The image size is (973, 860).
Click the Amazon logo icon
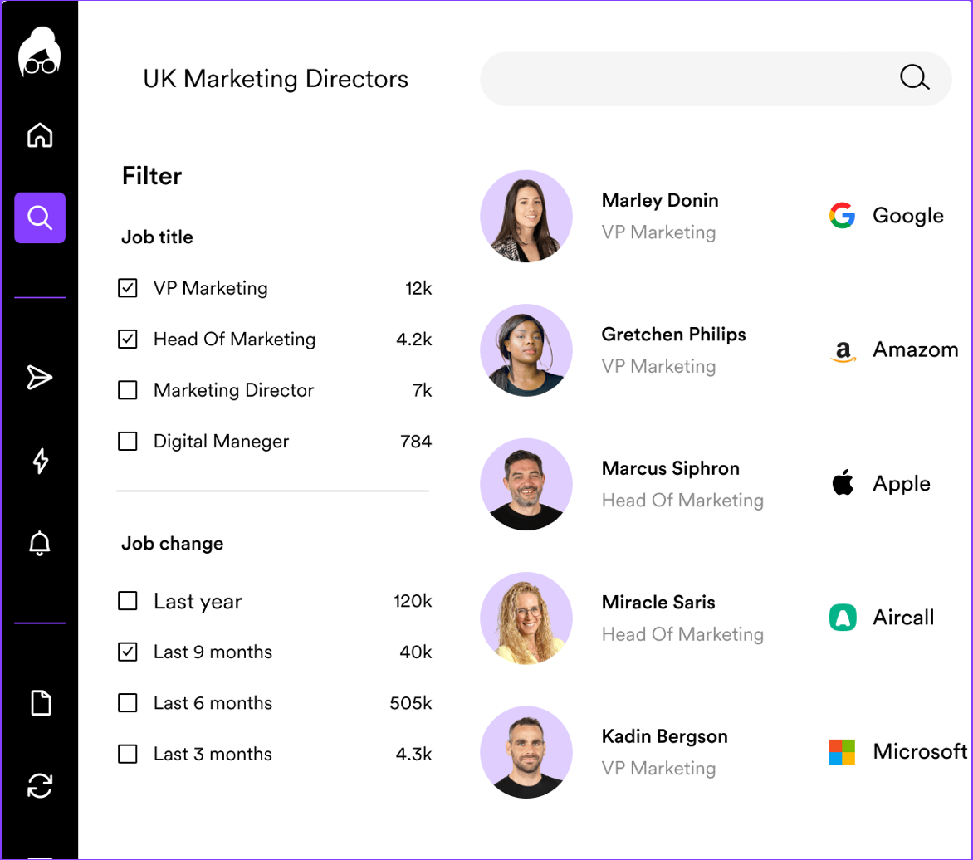tap(843, 351)
